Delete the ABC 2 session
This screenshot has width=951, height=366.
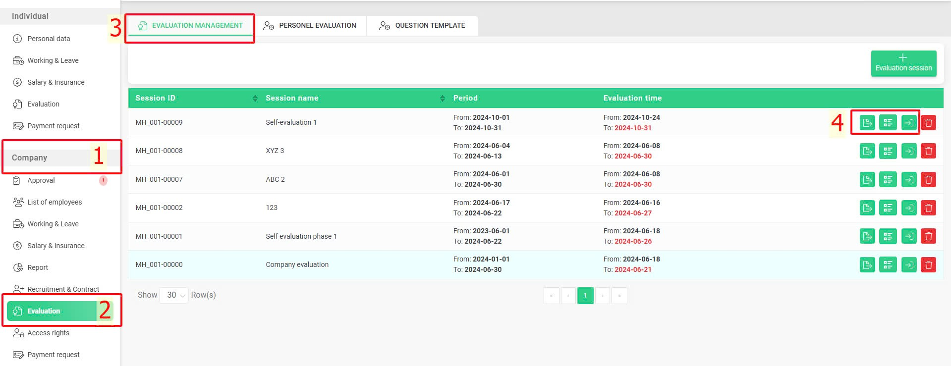[928, 179]
